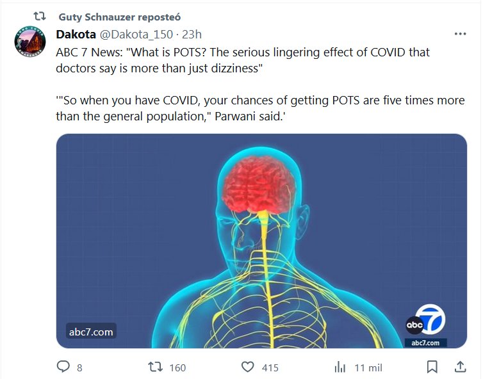Click the 160 reposts count
The width and height of the screenshot is (483, 379).
177,367
